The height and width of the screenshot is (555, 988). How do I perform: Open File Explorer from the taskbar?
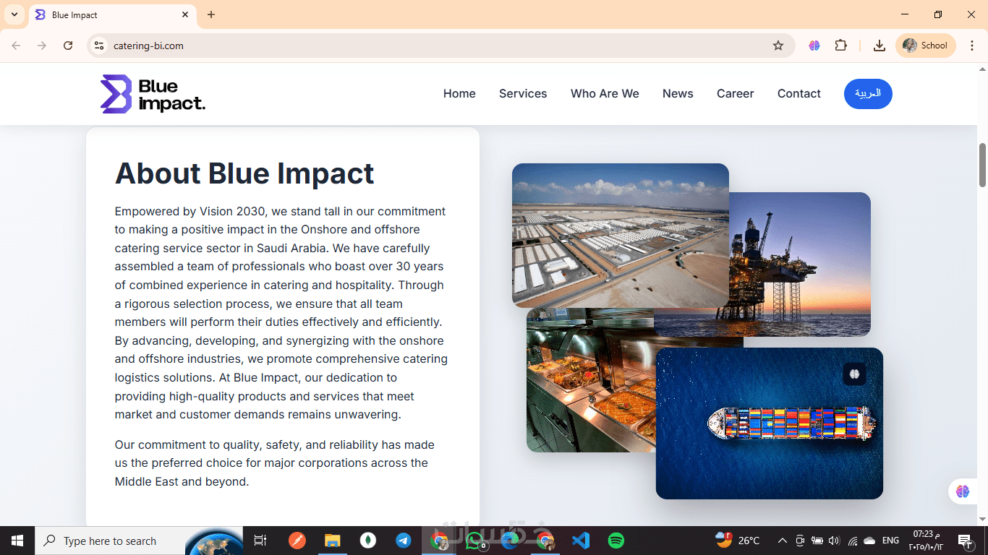click(332, 541)
